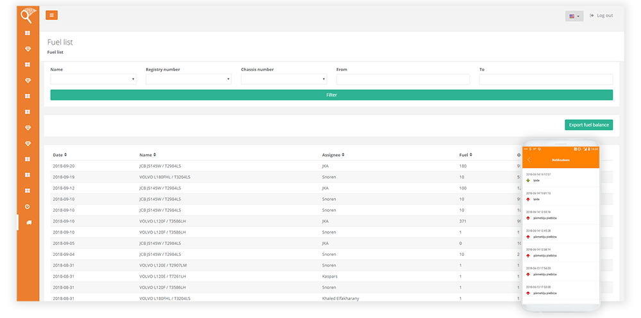The image size is (641, 318).
Task: Open the clock icon in the sidebar
Action: pos(28,207)
